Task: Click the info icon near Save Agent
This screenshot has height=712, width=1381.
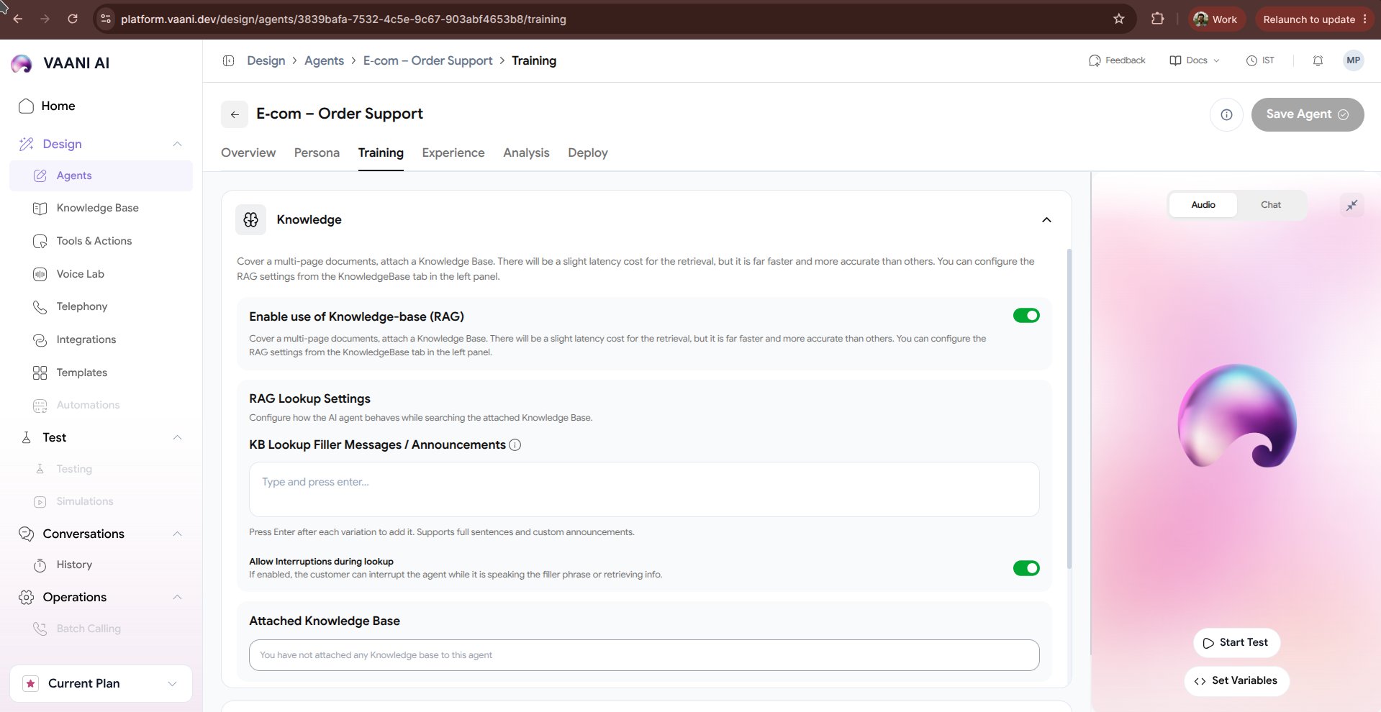Action: click(x=1226, y=114)
